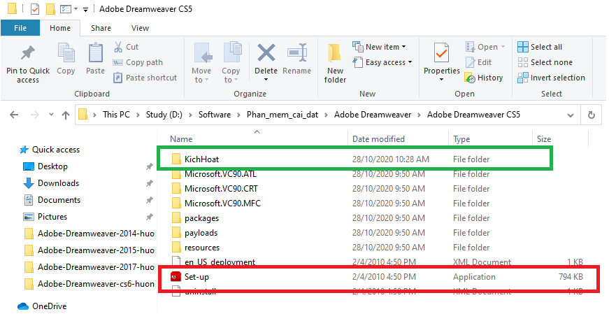Click the Paste icon in ribbon
The width and height of the screenshot is (609, 314).
pyautogui.click(x=95, y=55)
